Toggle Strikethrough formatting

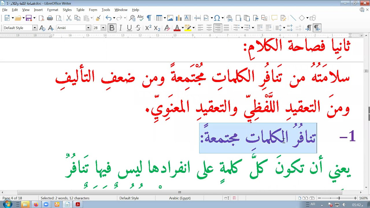click(x=138, y=28)
